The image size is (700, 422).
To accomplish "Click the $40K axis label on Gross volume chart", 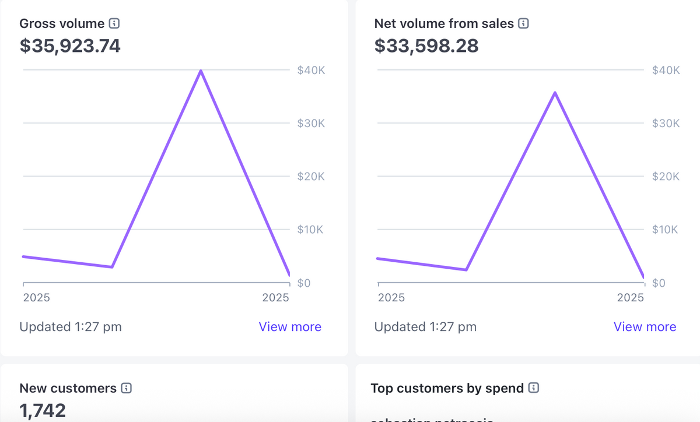I will click(x=310, y=71).
